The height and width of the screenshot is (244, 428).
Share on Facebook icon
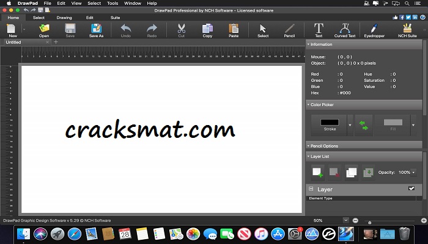click(x=402, y=17)
